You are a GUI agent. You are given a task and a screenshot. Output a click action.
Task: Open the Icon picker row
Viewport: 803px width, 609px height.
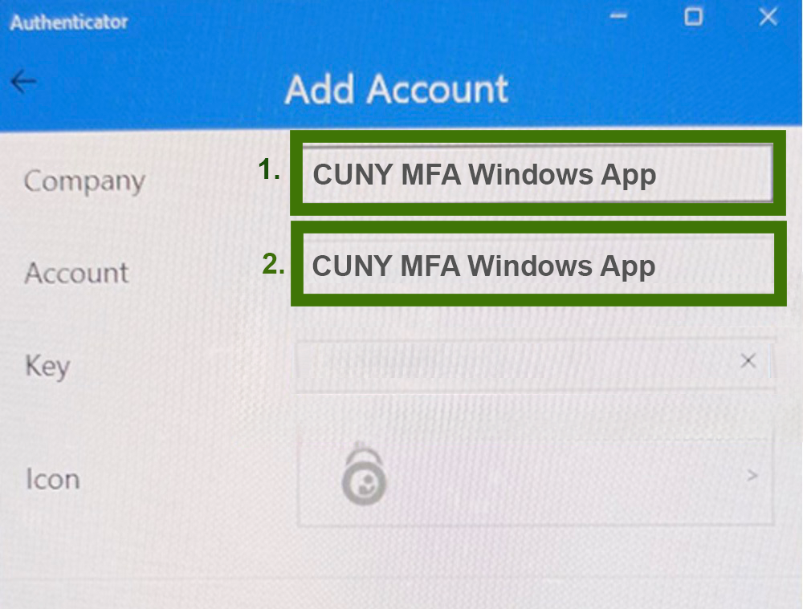[535, 477]
